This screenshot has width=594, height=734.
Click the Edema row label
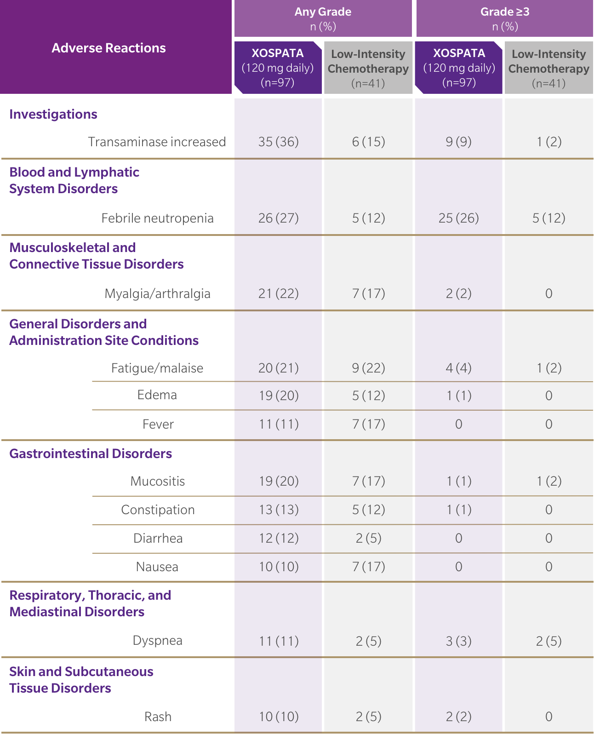point(157,395)
